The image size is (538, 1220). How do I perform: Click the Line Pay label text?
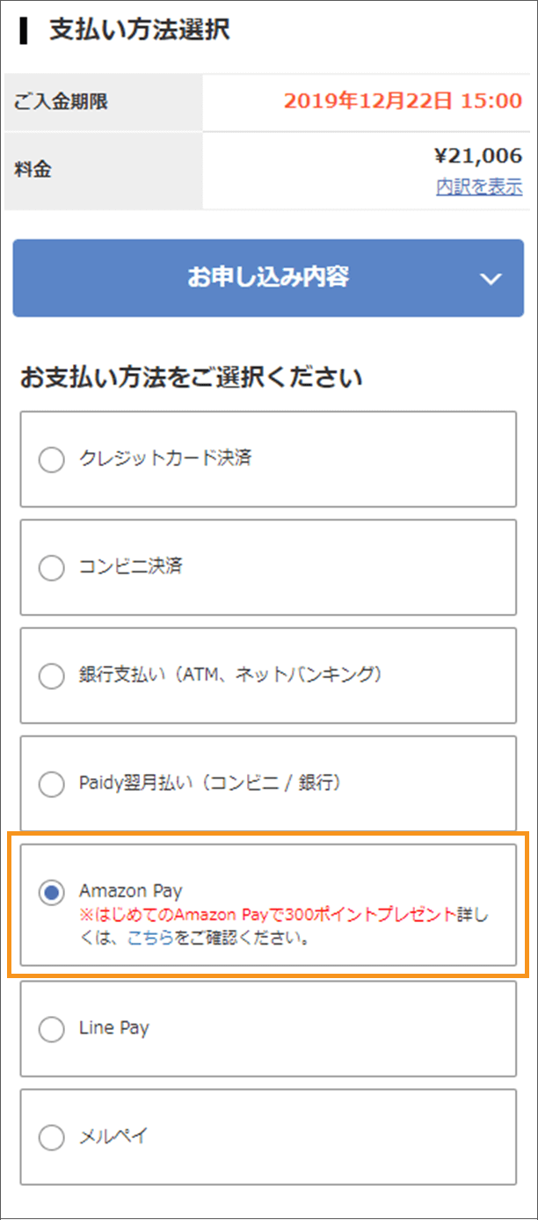tap(114, 1027)
